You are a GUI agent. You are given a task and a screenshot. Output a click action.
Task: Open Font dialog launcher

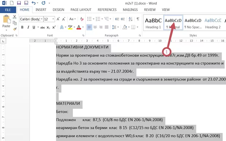click(x=83, y=36)
